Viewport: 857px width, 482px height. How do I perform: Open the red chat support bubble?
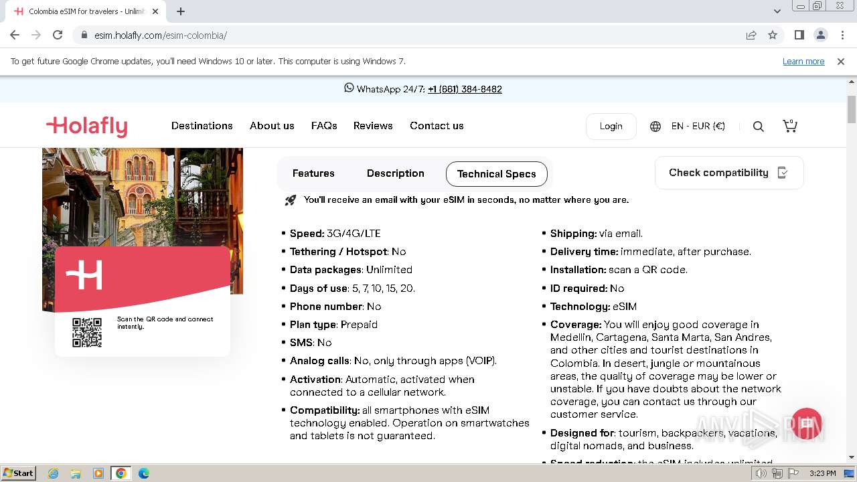coord(806,424)
